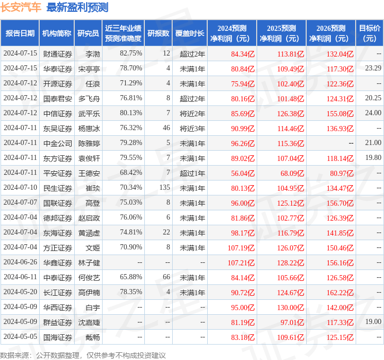
Task: Click the 2025预测净利润 column header
Action: click(281, 33)
